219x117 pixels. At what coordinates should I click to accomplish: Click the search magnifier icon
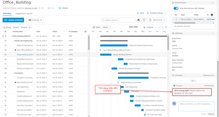point(104,20)
